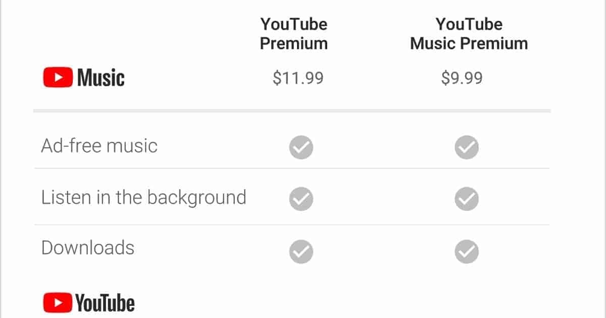
Task: Click Downloads checkmark under YouTube Premium
Action: tap(301, 251)
